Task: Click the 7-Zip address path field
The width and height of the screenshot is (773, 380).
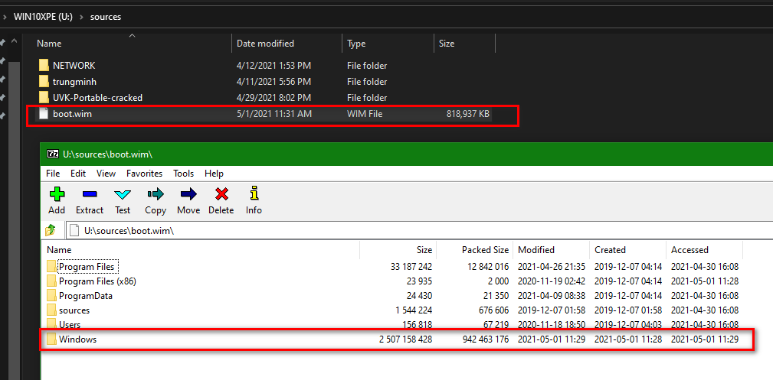Action: pos(419,229)
